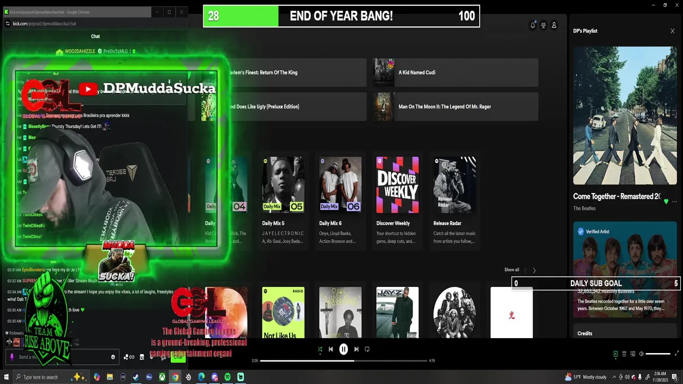This screenshot has width=683, height=384.
Task: Open the Discover Weekly playlist
Action: tap(398, 201)
